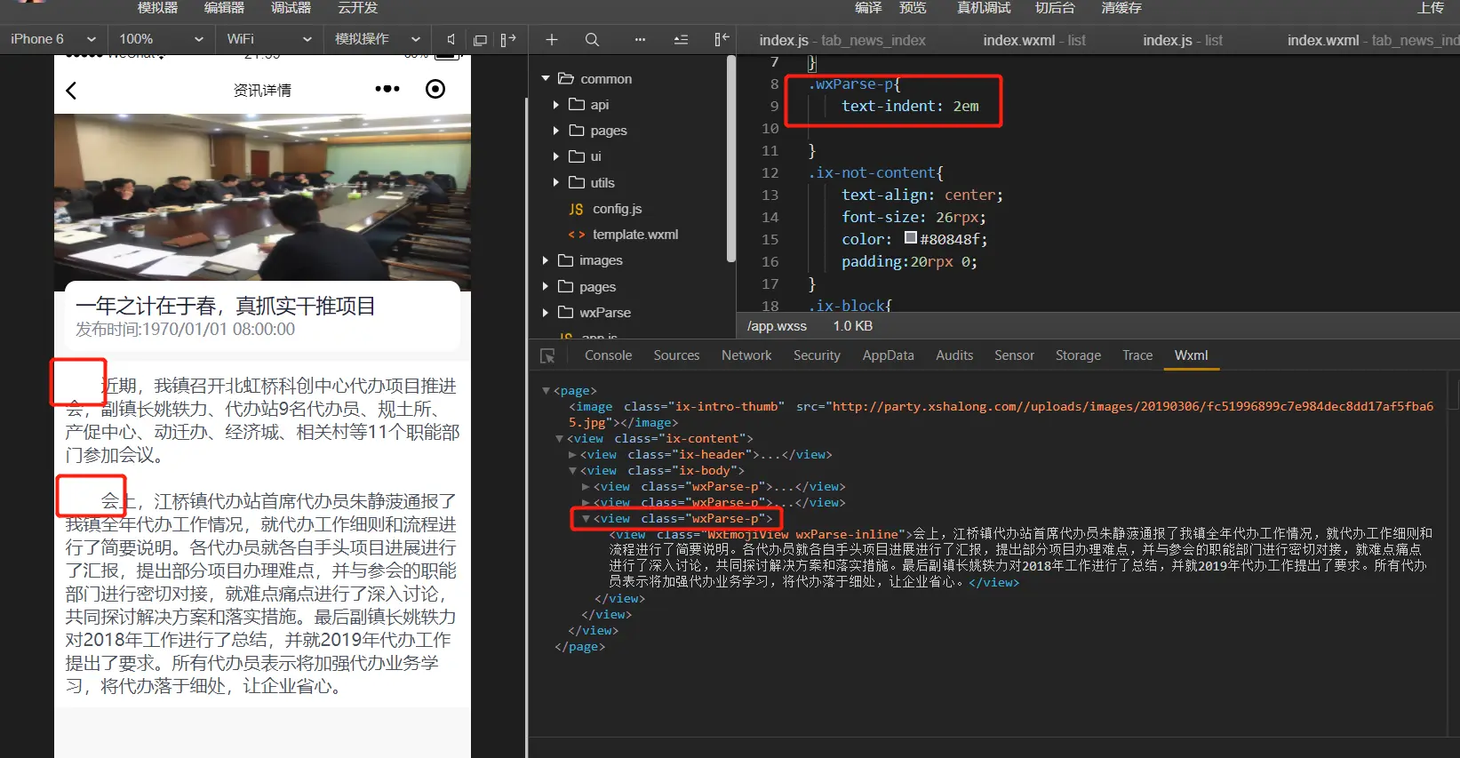Viewport: 1460px width, 758px height.
Task: Click the 上传 upload button
Action: [1431, 8]
